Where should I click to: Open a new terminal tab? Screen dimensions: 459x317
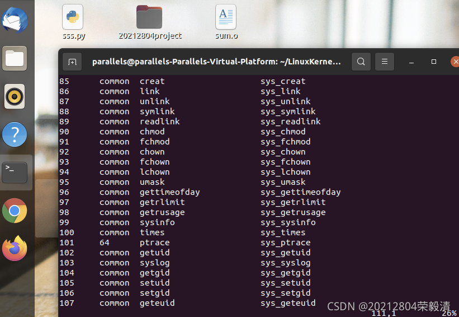point(72,62)
